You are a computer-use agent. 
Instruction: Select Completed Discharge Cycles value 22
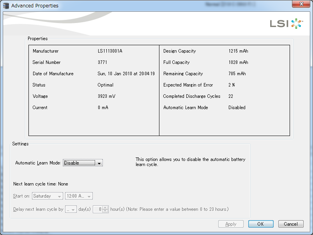click(x=231, y=96)
